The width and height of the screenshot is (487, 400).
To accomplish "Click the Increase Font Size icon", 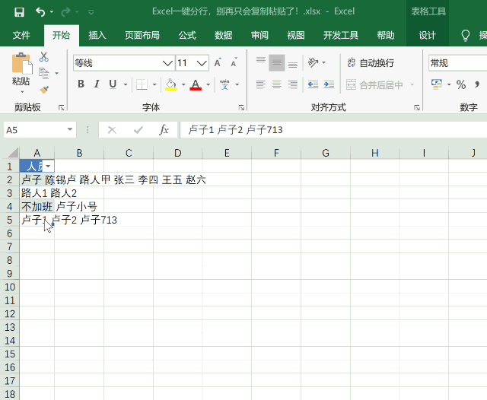I will (218, 63).
